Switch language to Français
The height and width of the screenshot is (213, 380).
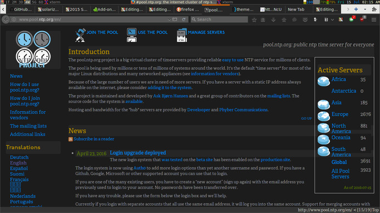(19, 179)
